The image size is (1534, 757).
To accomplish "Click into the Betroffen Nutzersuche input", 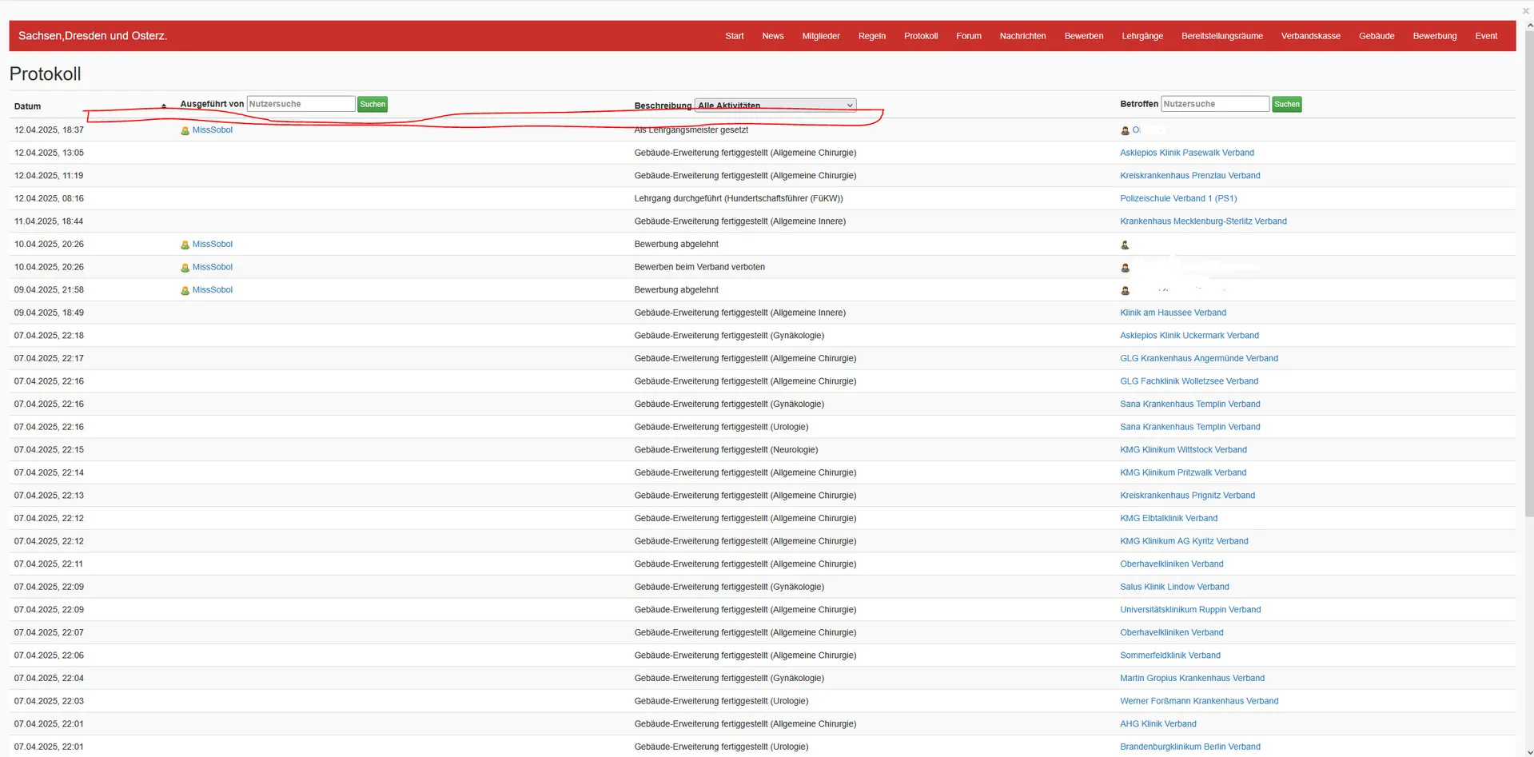I will coord(1214,104).
